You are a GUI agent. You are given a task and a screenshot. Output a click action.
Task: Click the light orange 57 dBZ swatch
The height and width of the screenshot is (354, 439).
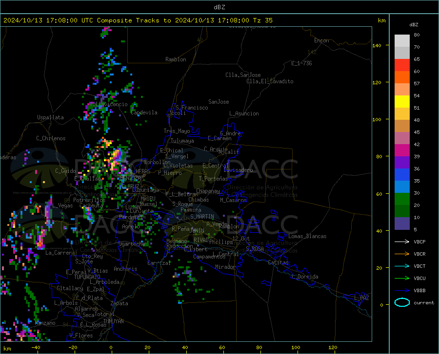402,90
